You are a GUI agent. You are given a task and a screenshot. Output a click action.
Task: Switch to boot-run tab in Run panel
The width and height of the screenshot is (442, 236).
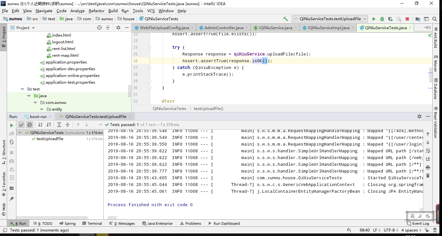(38, 117)
